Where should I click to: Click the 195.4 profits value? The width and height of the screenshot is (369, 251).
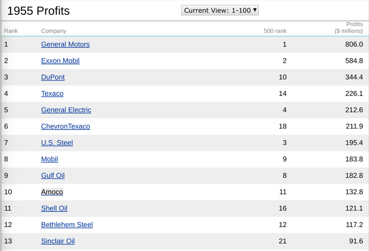(x=354, y=143)
